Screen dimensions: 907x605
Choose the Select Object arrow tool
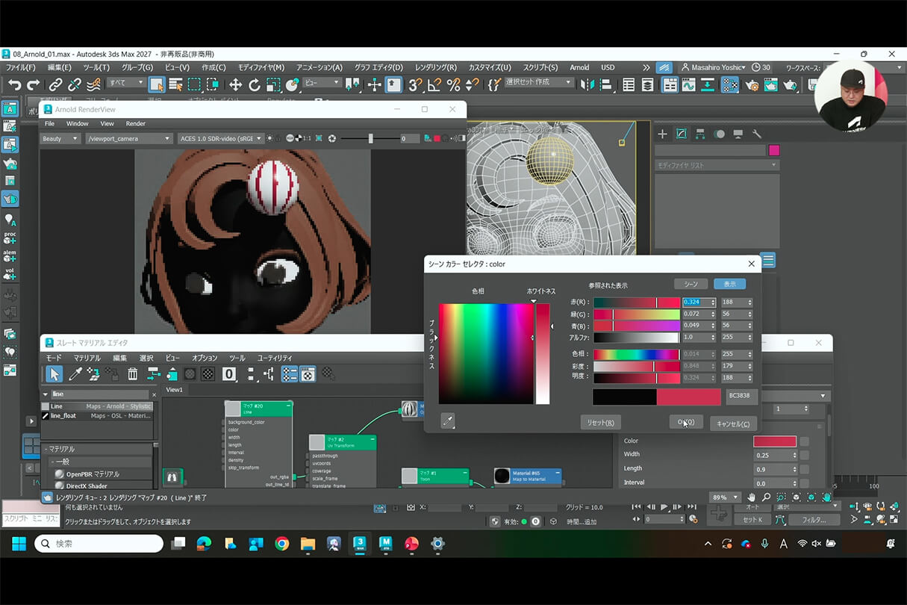click(156, 85)
